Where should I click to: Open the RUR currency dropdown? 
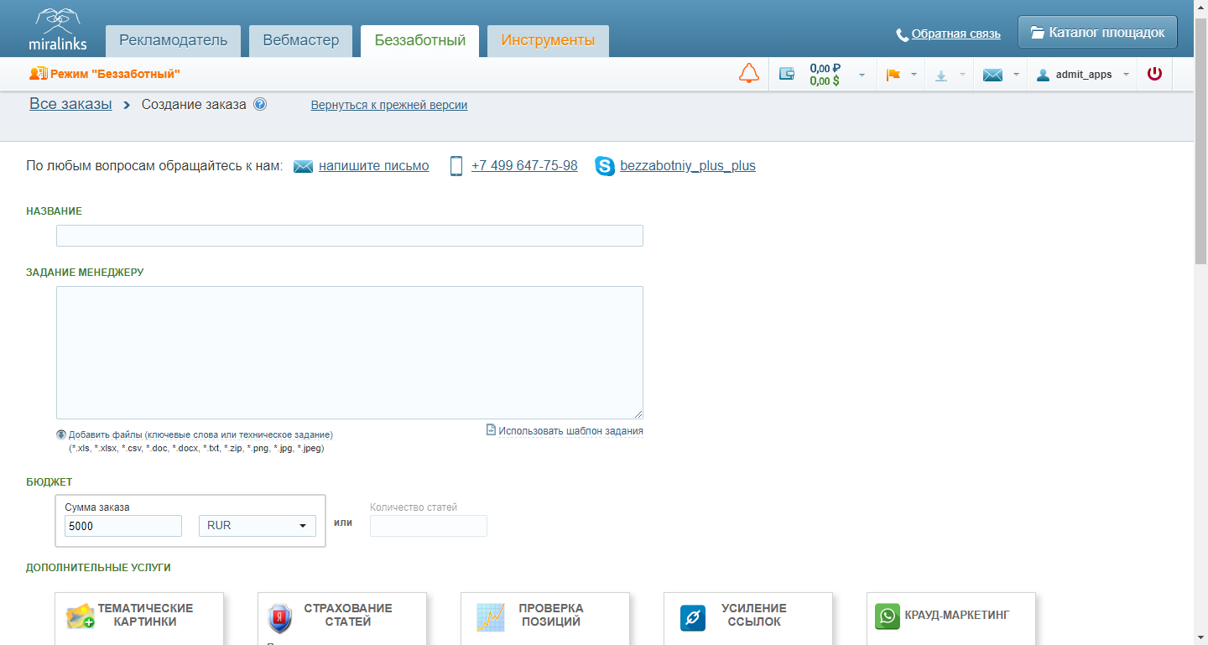tap(258, 526)
